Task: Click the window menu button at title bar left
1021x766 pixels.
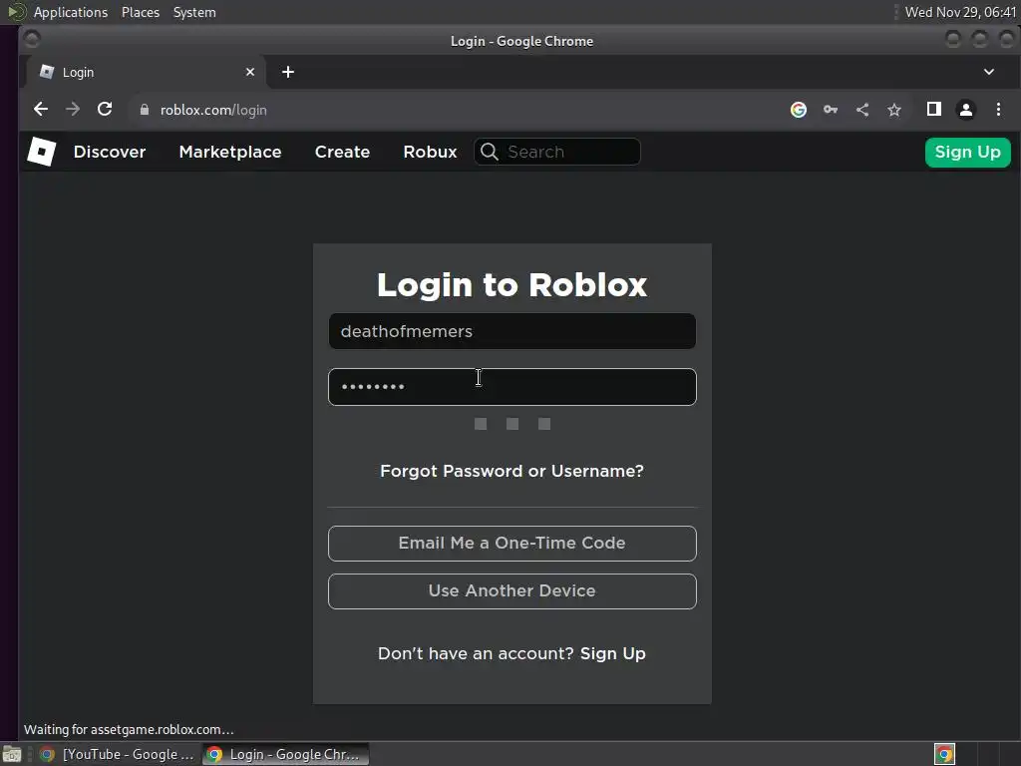Action: pos(32,39)
